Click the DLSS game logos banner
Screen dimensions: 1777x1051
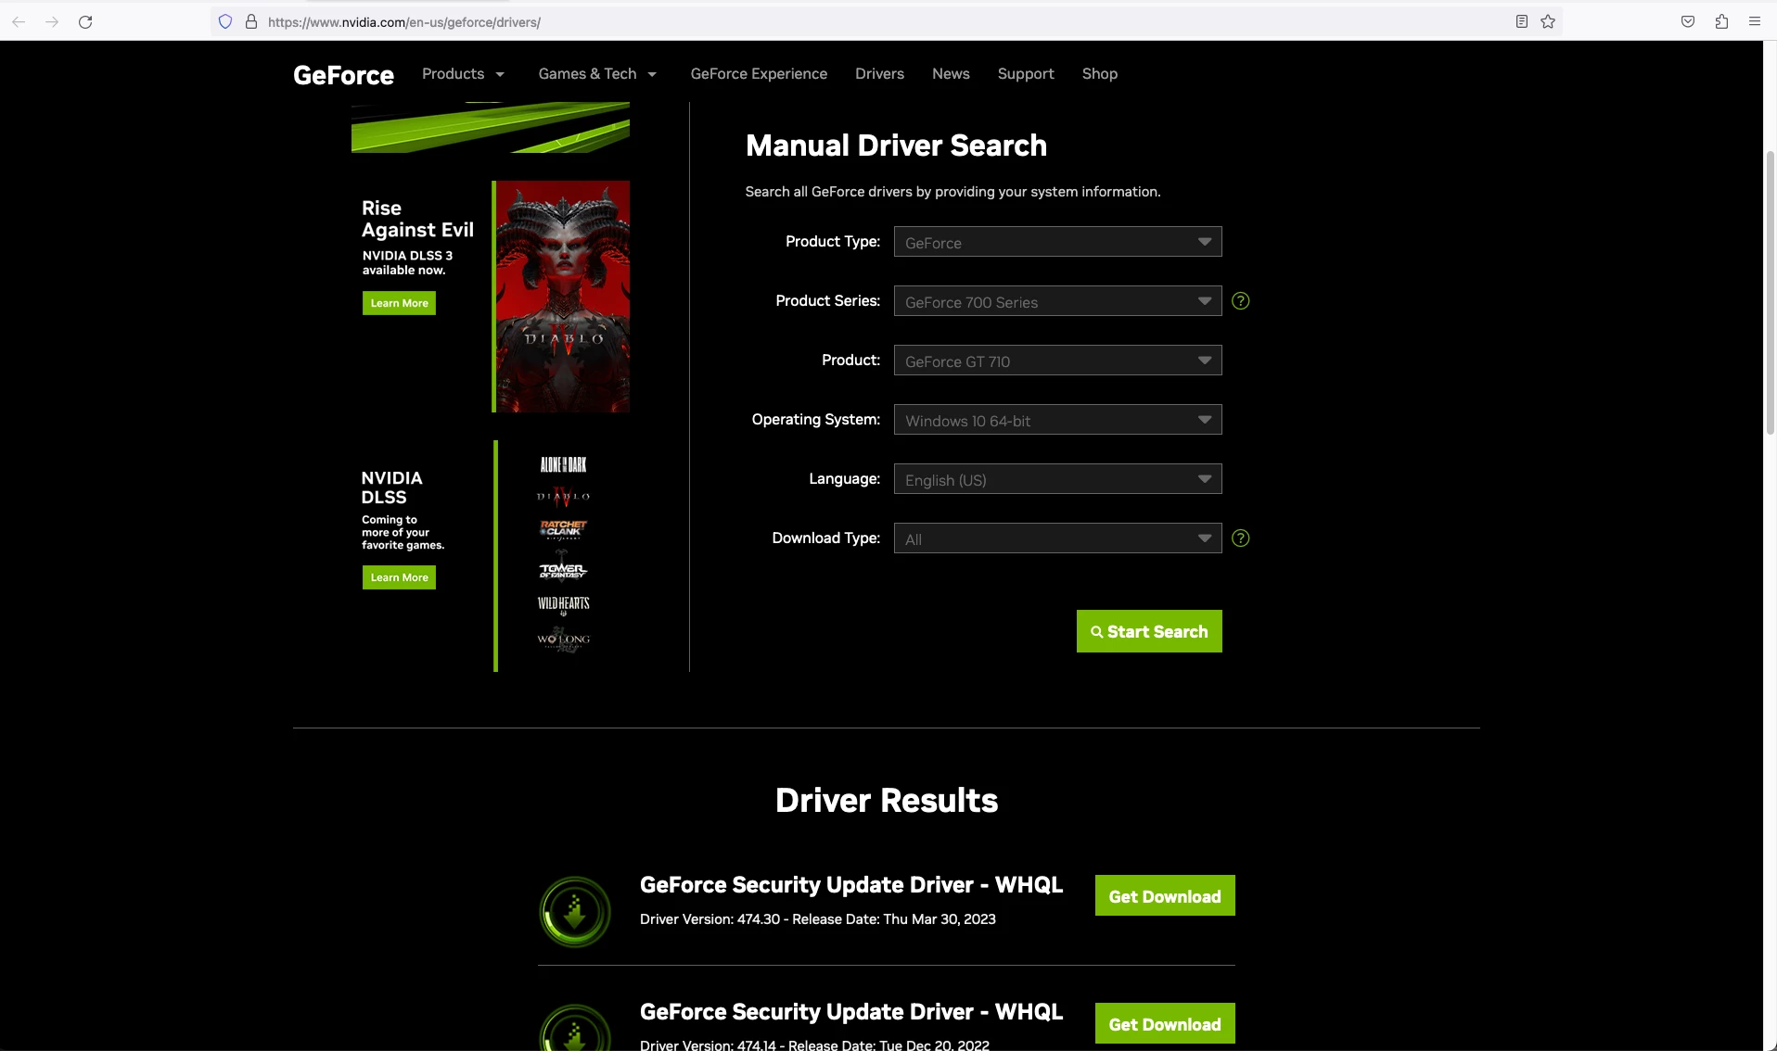click(x=563, y=556)
